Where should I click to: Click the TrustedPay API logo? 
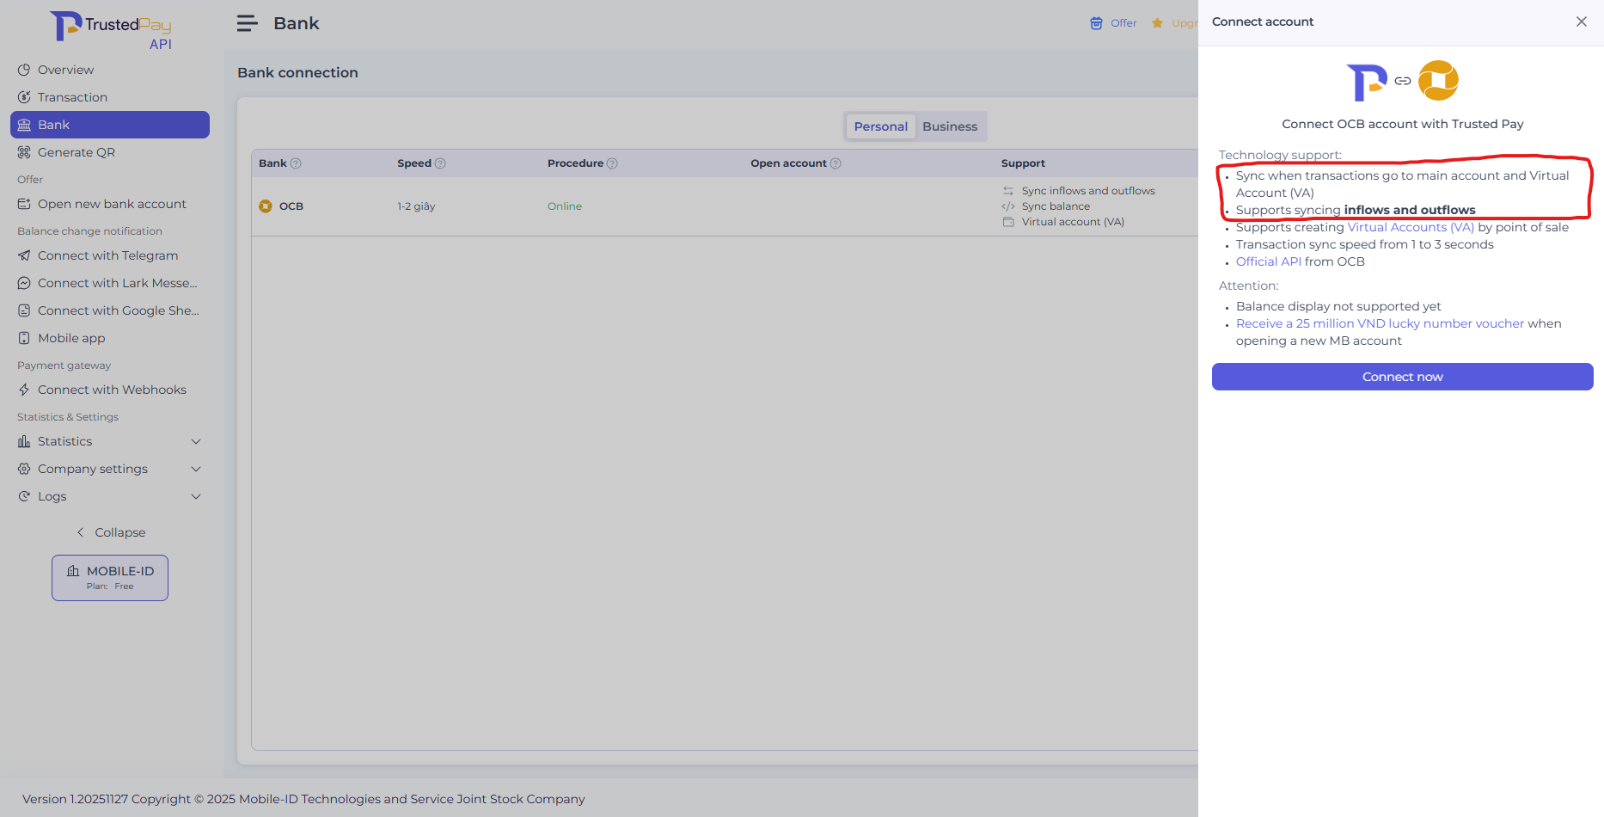coord(111,29)
